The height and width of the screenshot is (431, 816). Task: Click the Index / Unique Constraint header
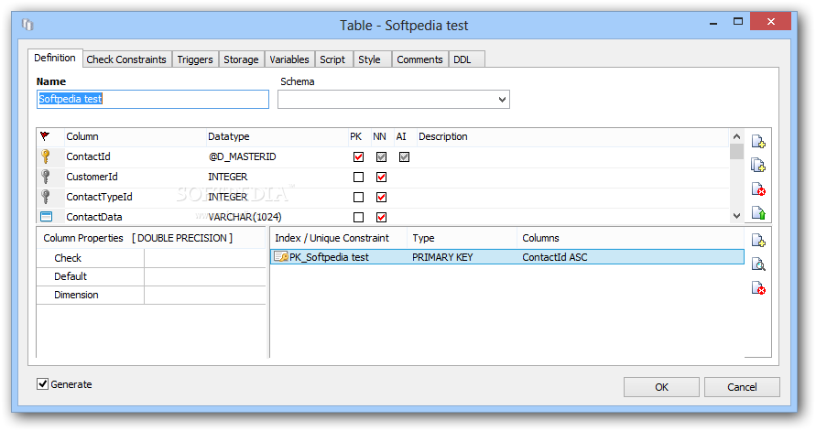coord(332,238)
